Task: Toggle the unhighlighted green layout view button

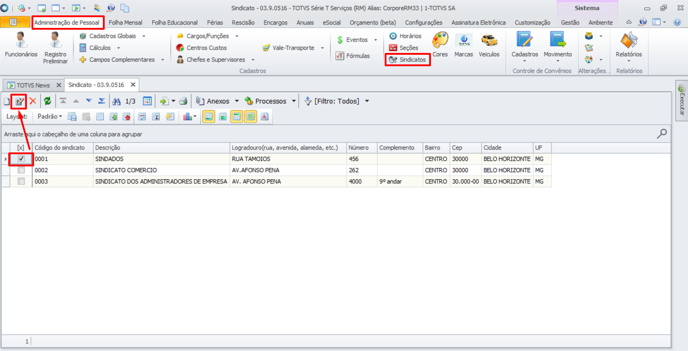Action: 223,116
